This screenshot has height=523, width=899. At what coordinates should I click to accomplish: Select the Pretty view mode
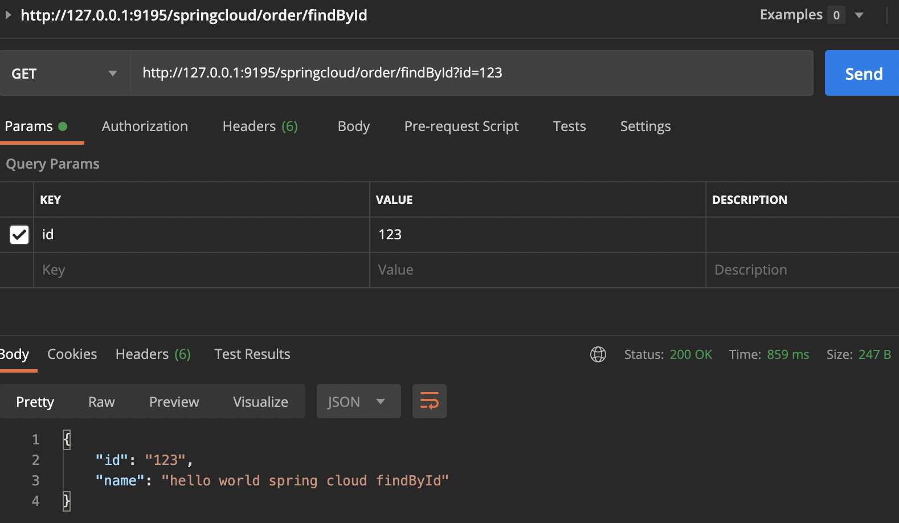35,401
